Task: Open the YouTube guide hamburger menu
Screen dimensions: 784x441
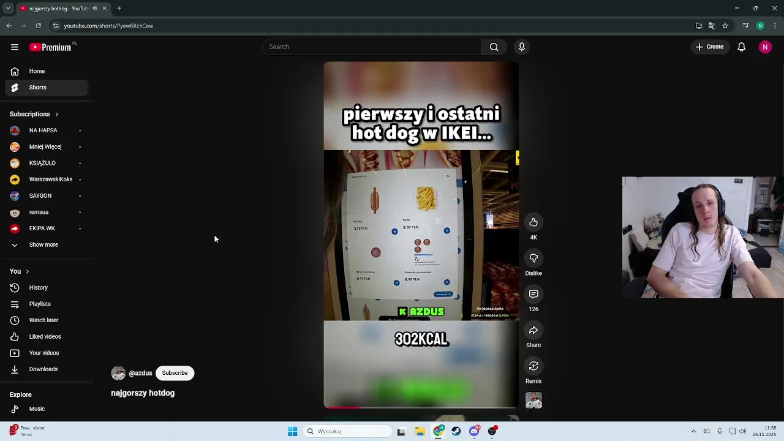Action: point(15,47)
